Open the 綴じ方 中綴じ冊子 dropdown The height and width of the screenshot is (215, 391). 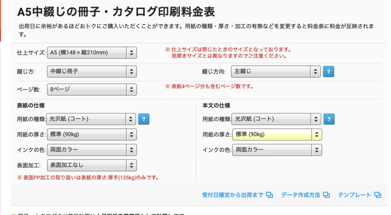tap(92, 71)
